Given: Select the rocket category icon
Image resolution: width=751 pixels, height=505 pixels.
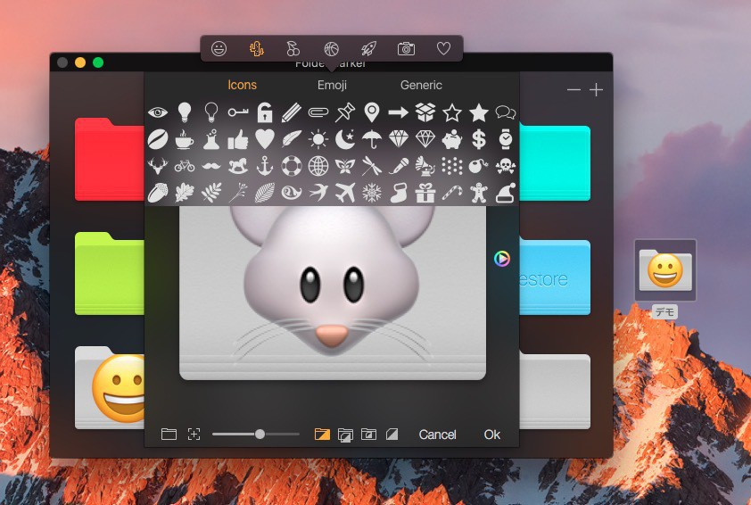Looking at the screenshot, I should pyautogui.click(x=368, y=48).
